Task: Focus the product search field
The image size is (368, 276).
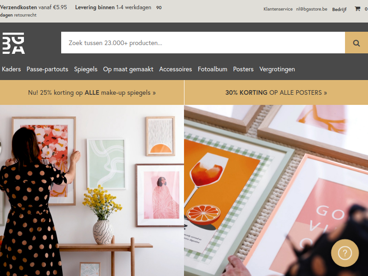Action: [203, 43]
